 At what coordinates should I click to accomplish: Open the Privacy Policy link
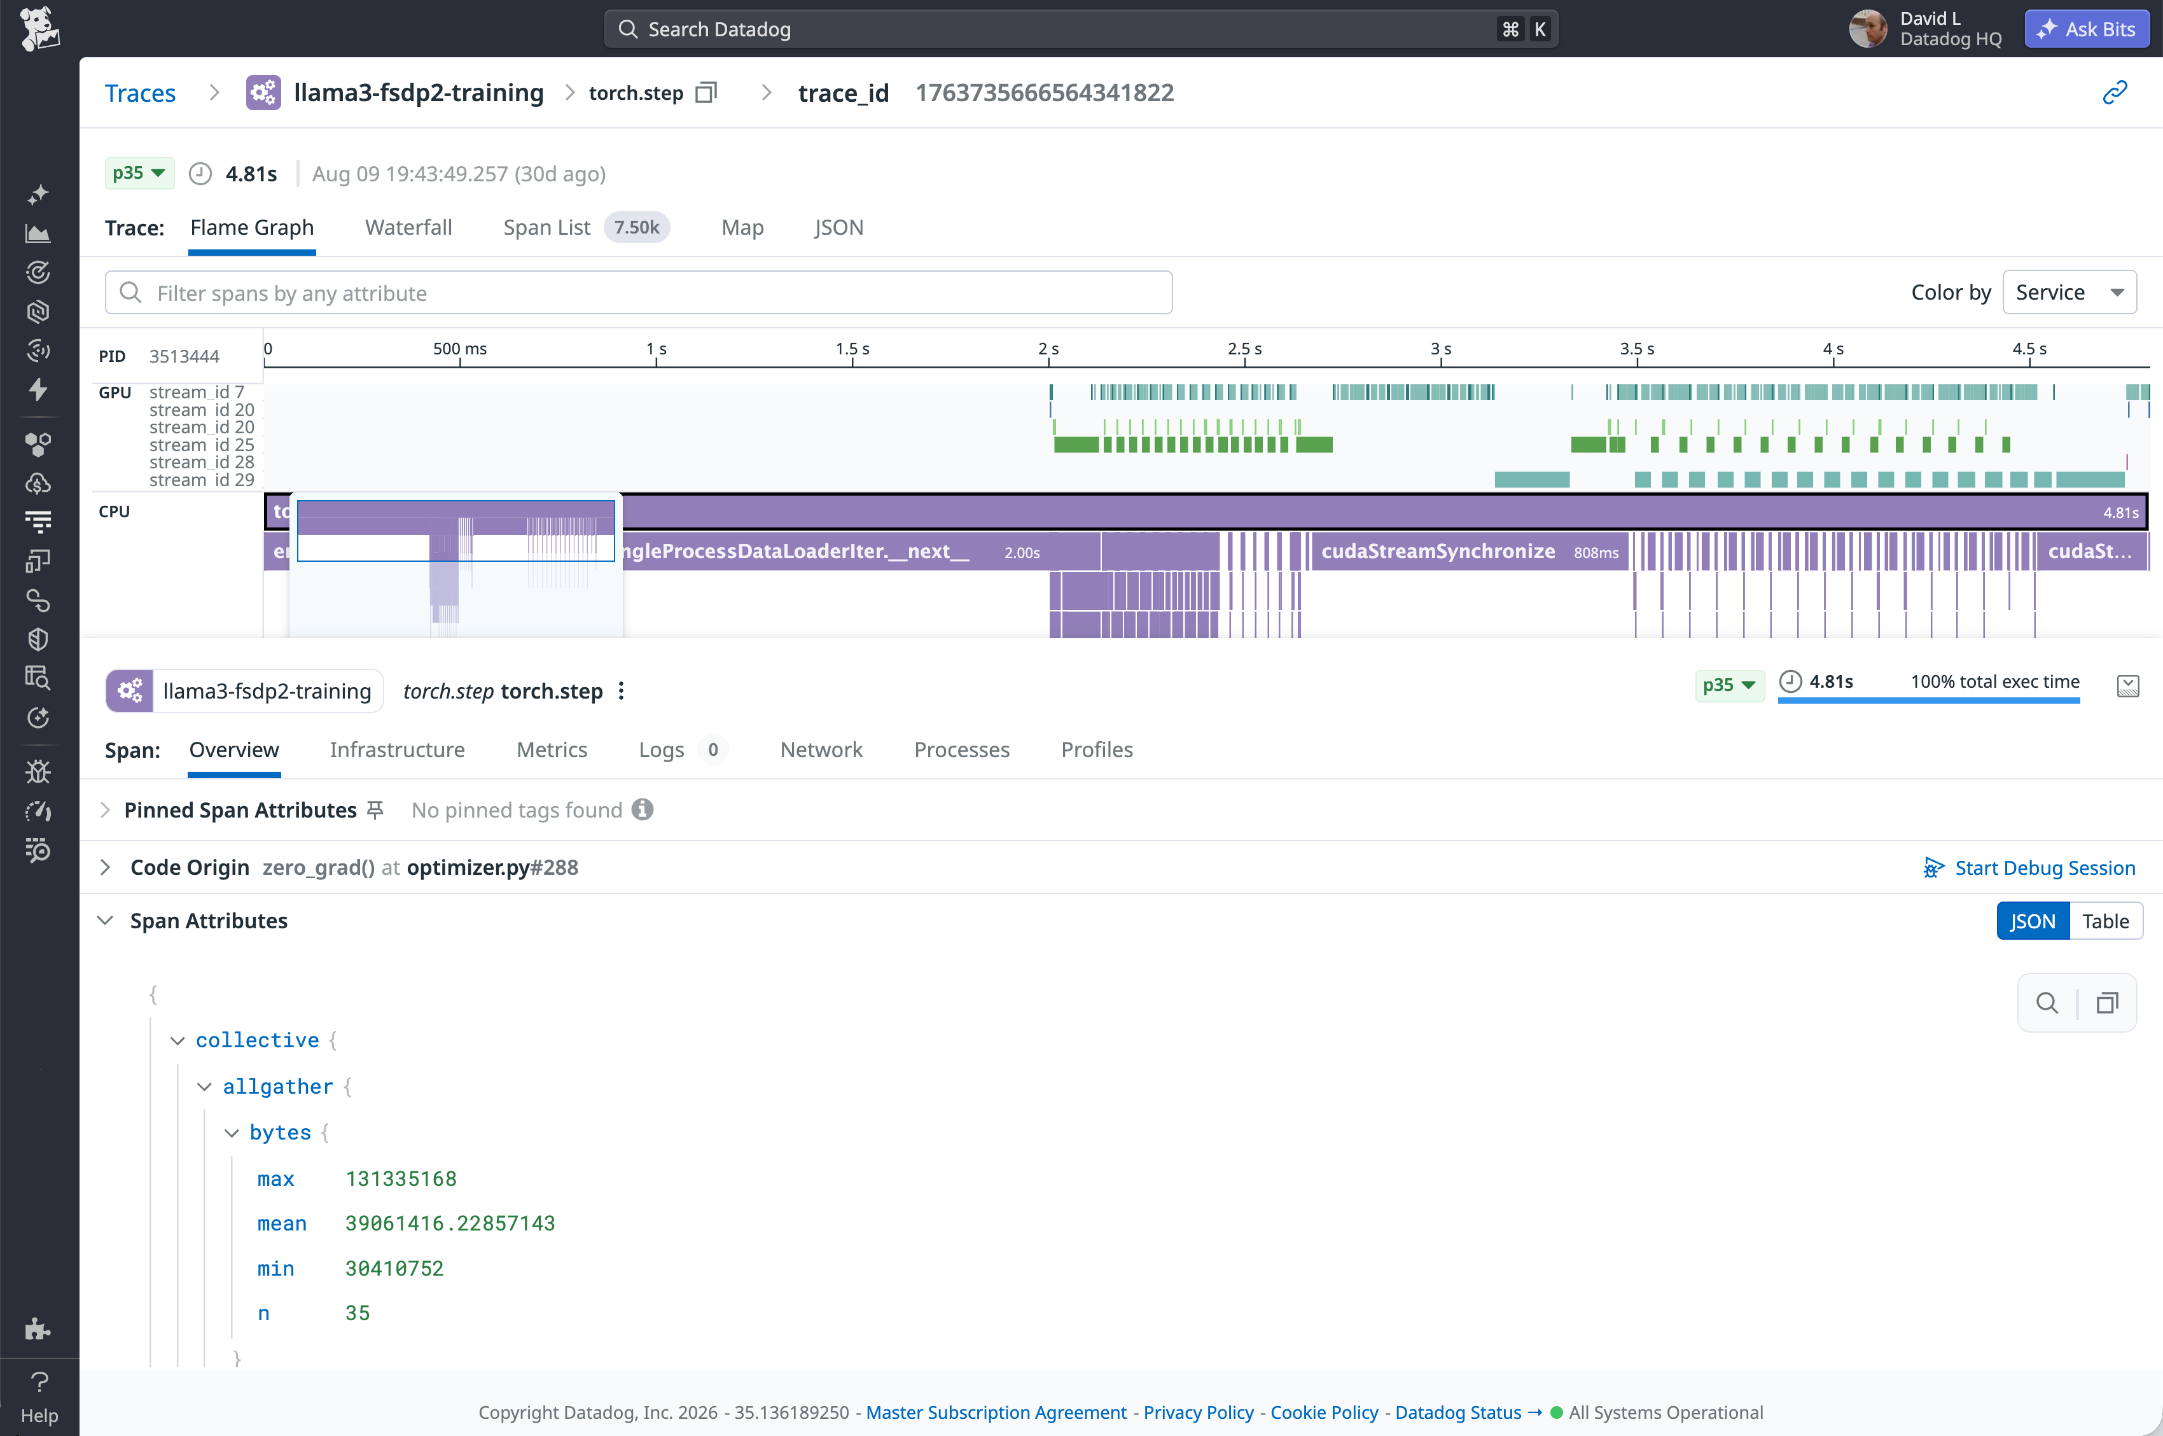(x=1199, y=1412)
